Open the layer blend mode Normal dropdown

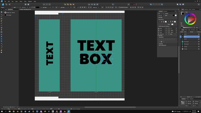[x=193, y=32]
